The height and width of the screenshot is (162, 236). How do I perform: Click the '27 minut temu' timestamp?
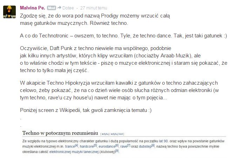(x=94, y=8)
